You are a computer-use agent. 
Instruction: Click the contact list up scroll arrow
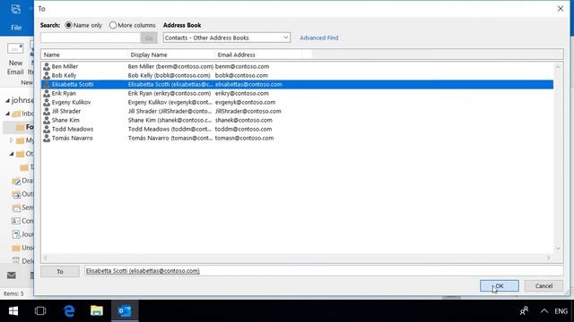558,67
